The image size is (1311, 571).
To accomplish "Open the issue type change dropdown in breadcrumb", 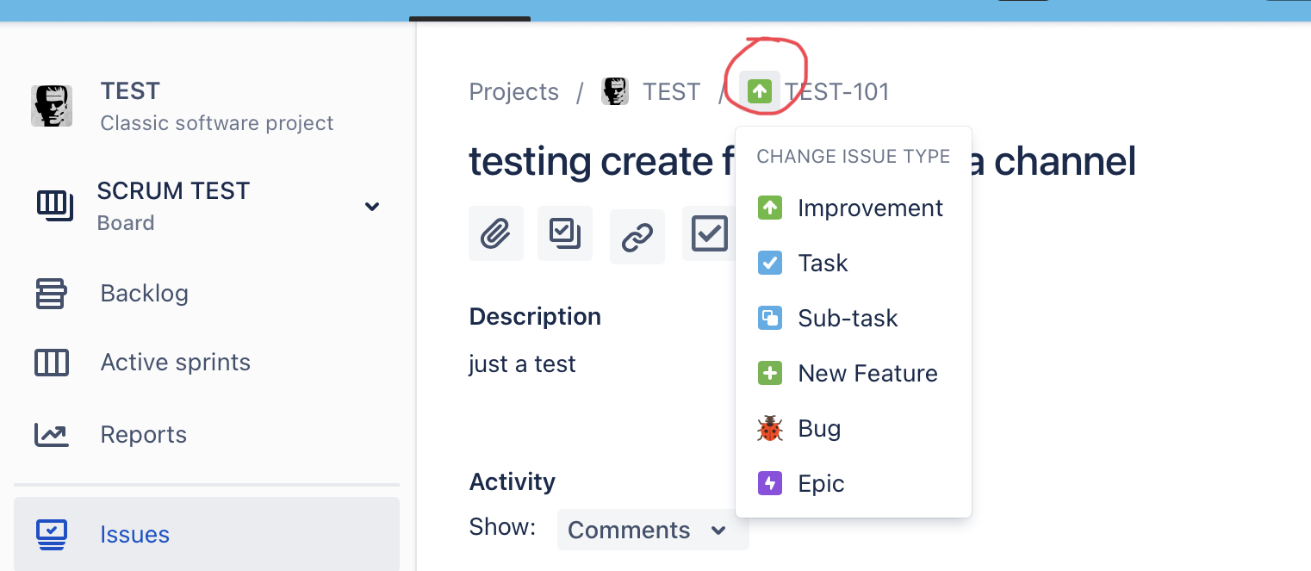I will [x=760, y=90].
